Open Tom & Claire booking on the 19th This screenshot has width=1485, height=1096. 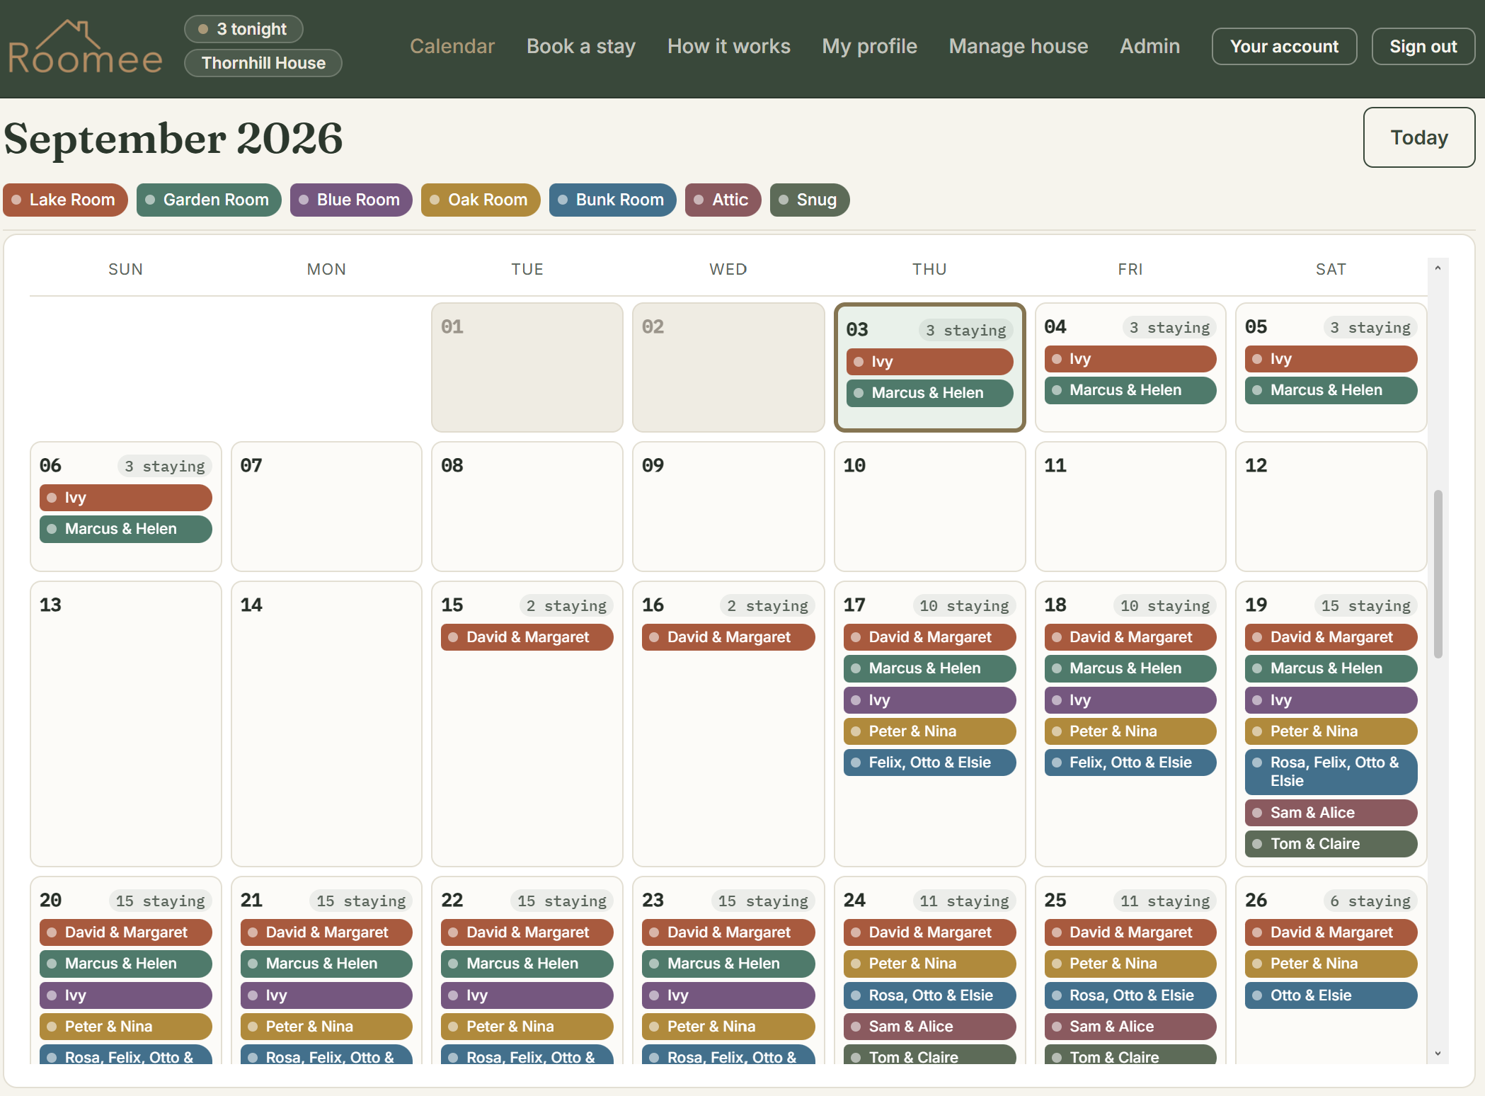[1331, 844]
